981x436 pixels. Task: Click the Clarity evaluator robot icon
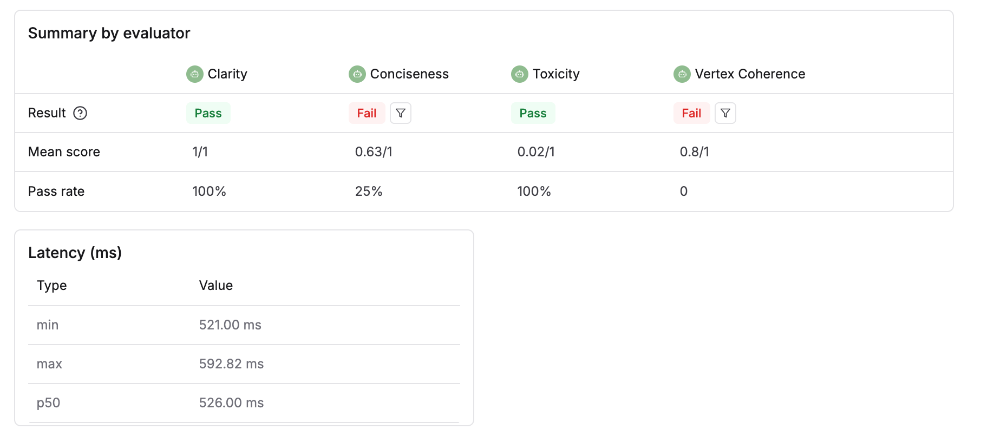pos(195,74)
